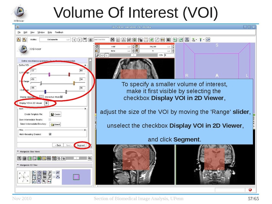Check the Save Intermediate Results checkbox
This screenshot has height=204, width=272.
[x=49, y=119]
